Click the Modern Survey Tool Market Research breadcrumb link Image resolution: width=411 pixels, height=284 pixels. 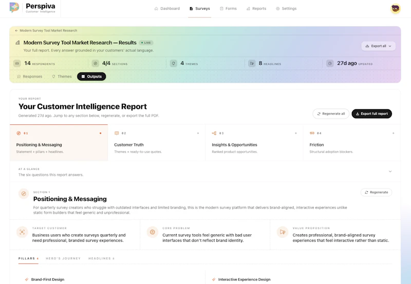click(48, 31)
